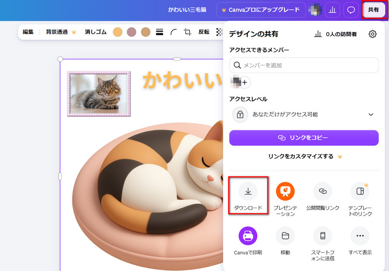Viewport: 389px width, 271px height.
Task: Open the プレゼンテーション presentation option
Action: tap(285, 191)
